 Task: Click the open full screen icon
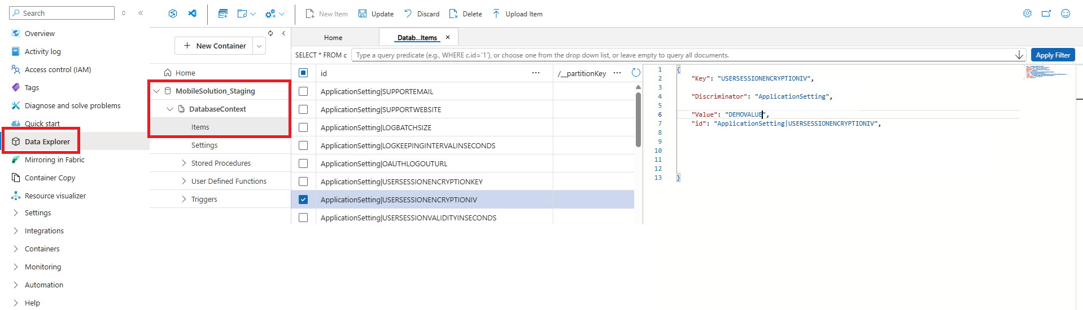[1046, 14]
